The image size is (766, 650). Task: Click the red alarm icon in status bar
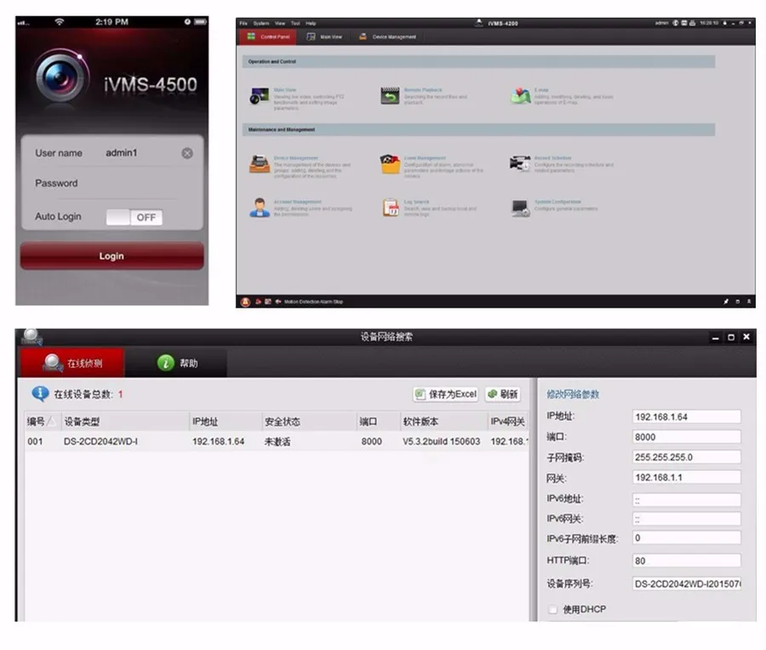point(245,302)
